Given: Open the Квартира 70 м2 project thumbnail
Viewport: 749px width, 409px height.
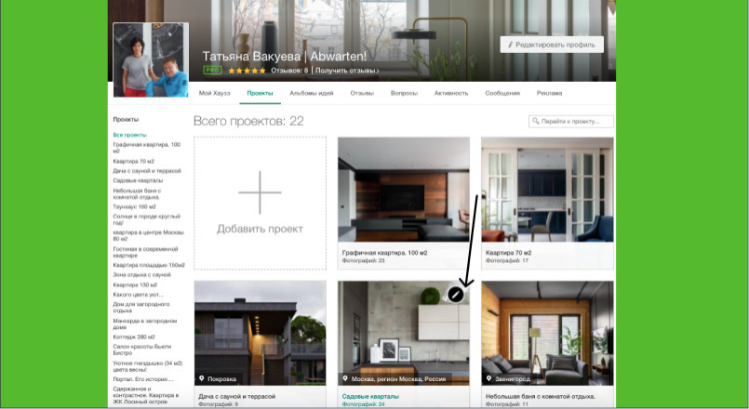Looking at the screenshot, I should point(547,190).
